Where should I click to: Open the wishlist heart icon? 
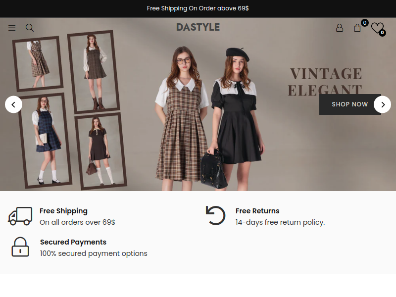378,28
